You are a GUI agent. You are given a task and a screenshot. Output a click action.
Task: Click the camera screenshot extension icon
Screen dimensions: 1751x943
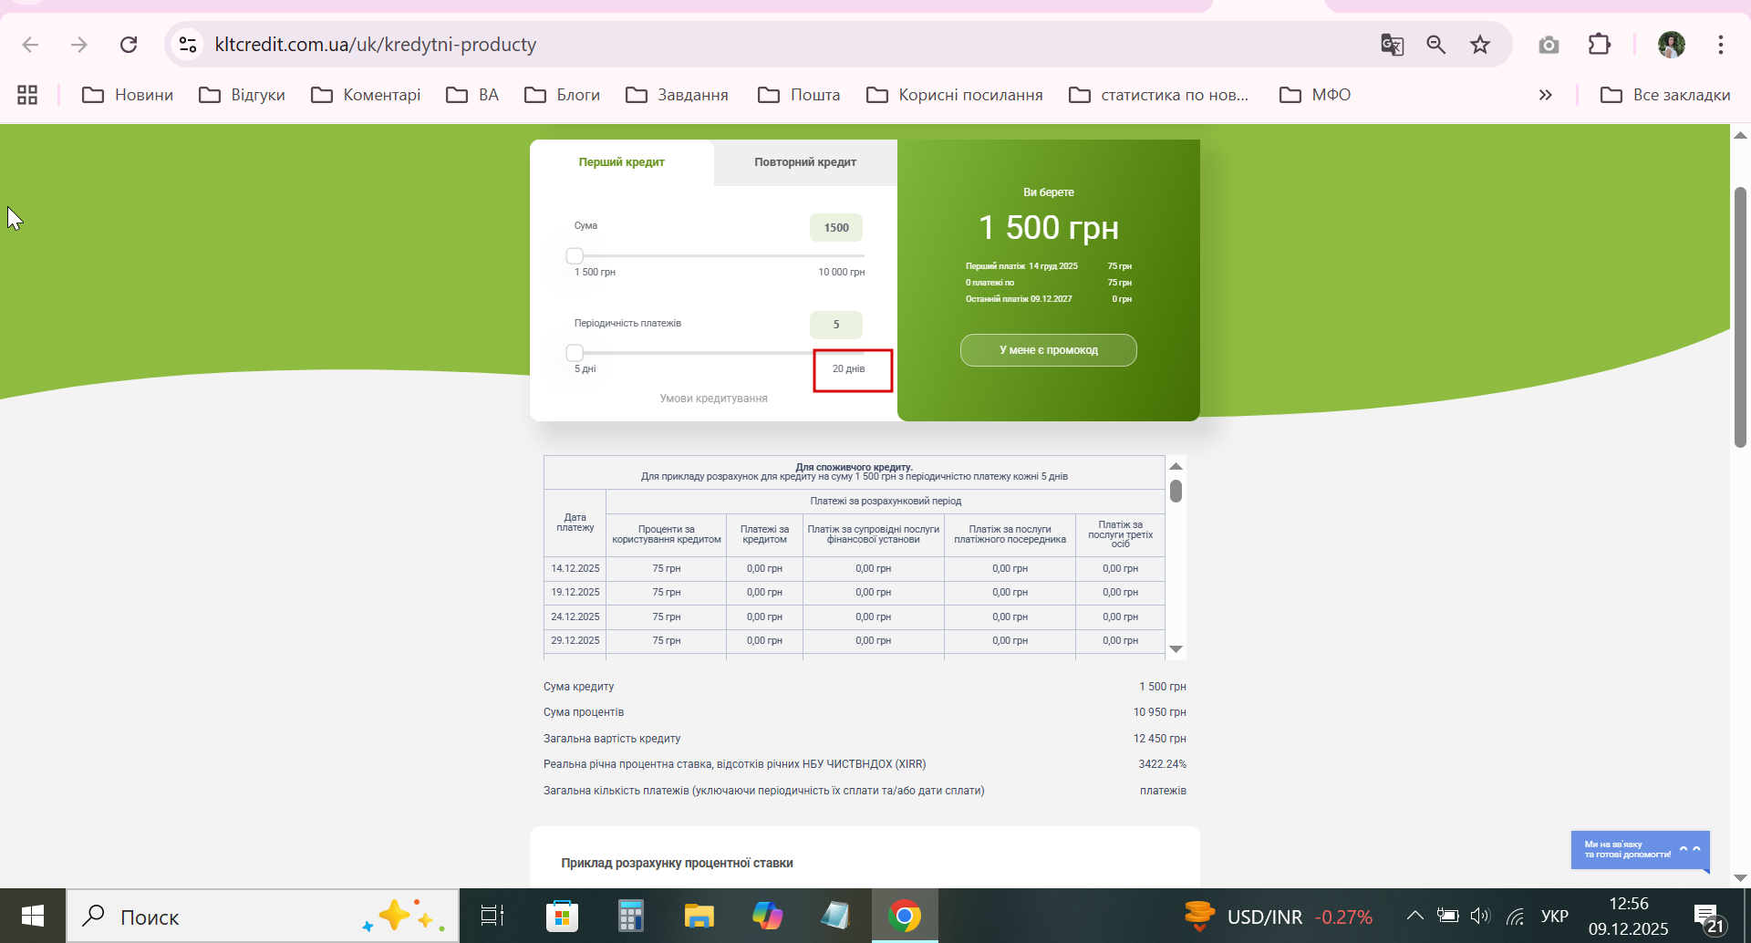point(1549,45)
